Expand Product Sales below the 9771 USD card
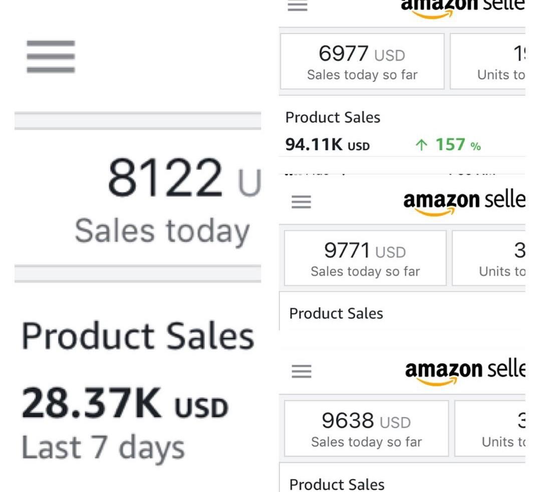Image resolution: width=541 pixels, height=492 pixels. click(336, 313)
